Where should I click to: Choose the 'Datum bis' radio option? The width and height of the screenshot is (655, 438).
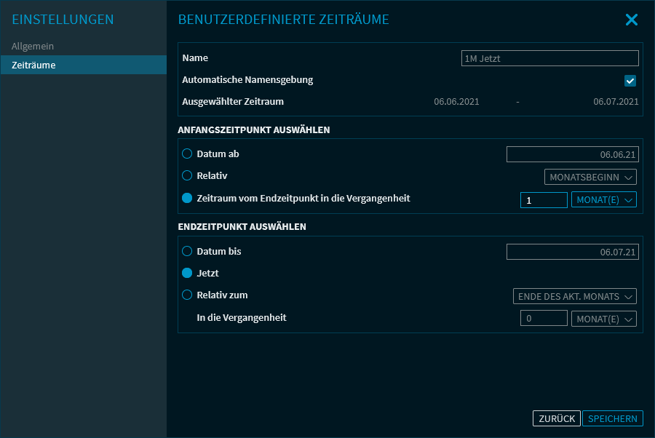click(187, 252)
